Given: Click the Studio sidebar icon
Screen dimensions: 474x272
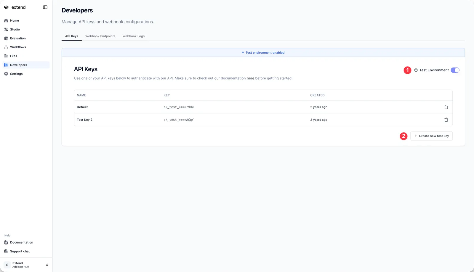Looking at the screenshot, I should [x=6, y=30].
